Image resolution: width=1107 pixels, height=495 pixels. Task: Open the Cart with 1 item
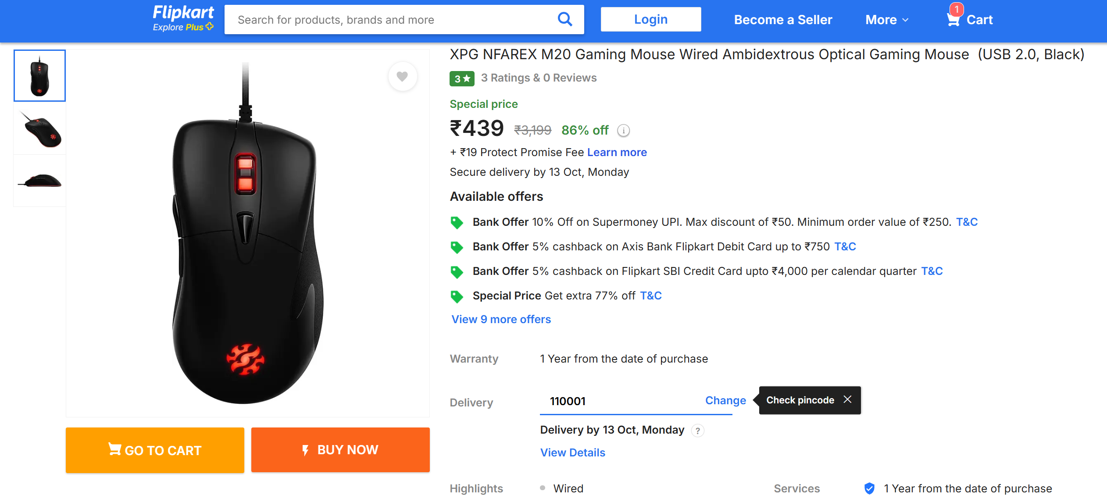(x=970, y=20)
